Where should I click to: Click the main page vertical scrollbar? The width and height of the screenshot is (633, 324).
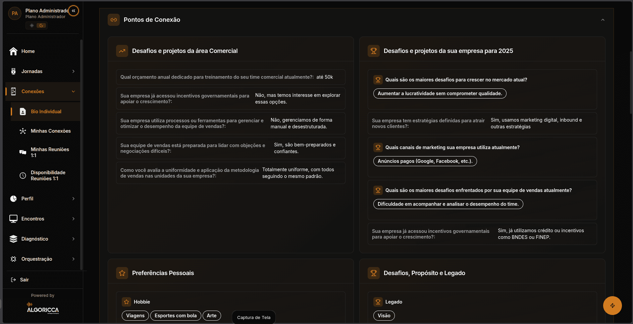631,82
